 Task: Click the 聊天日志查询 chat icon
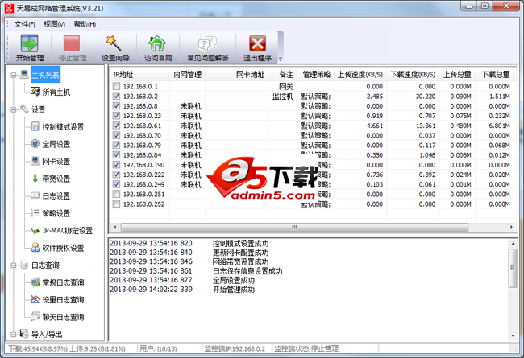pos(35,316)
